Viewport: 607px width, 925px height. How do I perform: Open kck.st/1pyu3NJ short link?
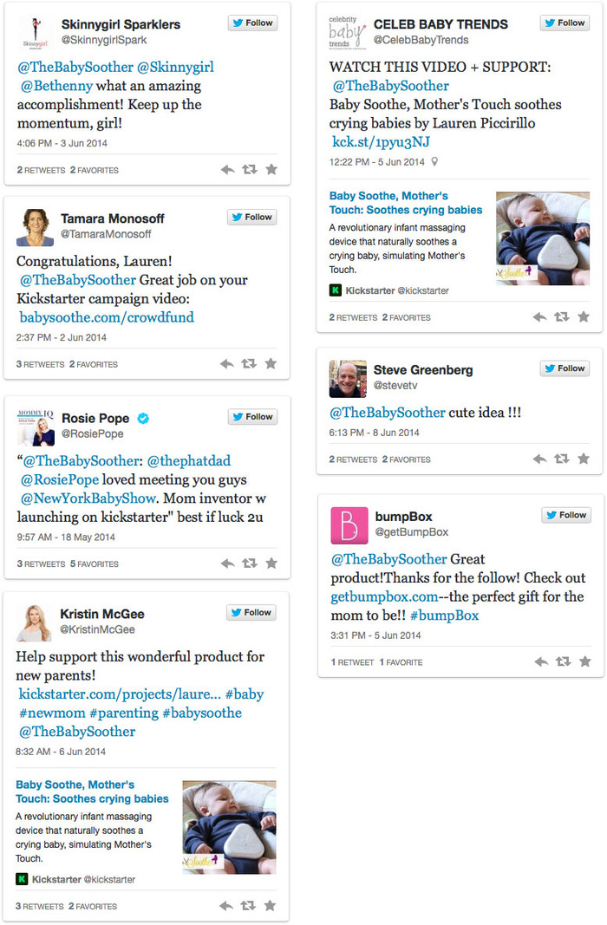381,142
